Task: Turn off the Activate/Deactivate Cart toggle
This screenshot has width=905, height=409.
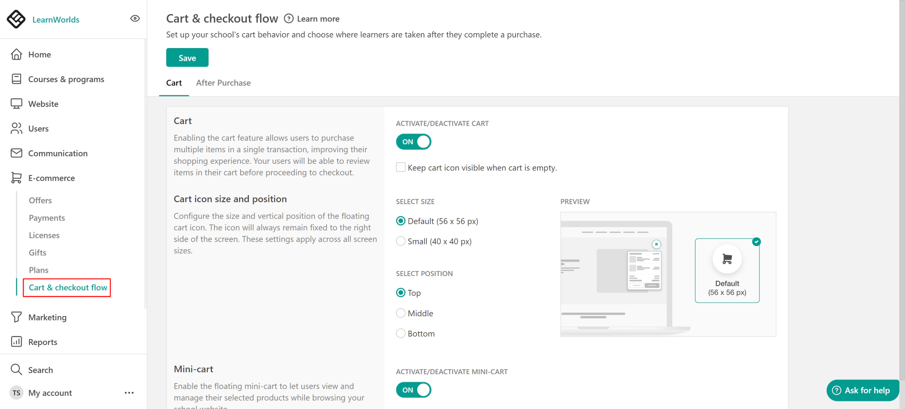Action: pos(413,142)
